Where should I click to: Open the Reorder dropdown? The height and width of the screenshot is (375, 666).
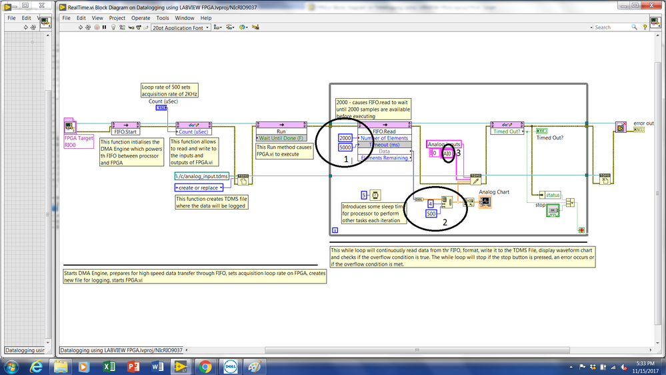point(243,27)
